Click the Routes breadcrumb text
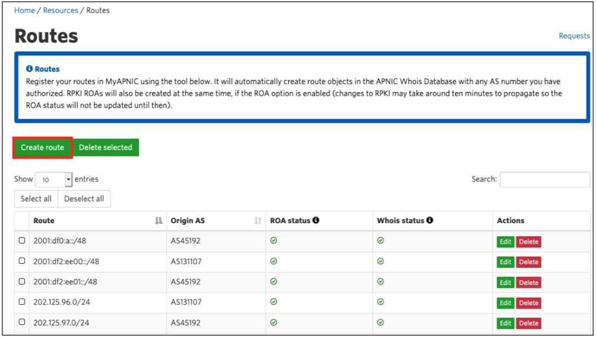Screen dimensions: 596x338 point(98,10)
